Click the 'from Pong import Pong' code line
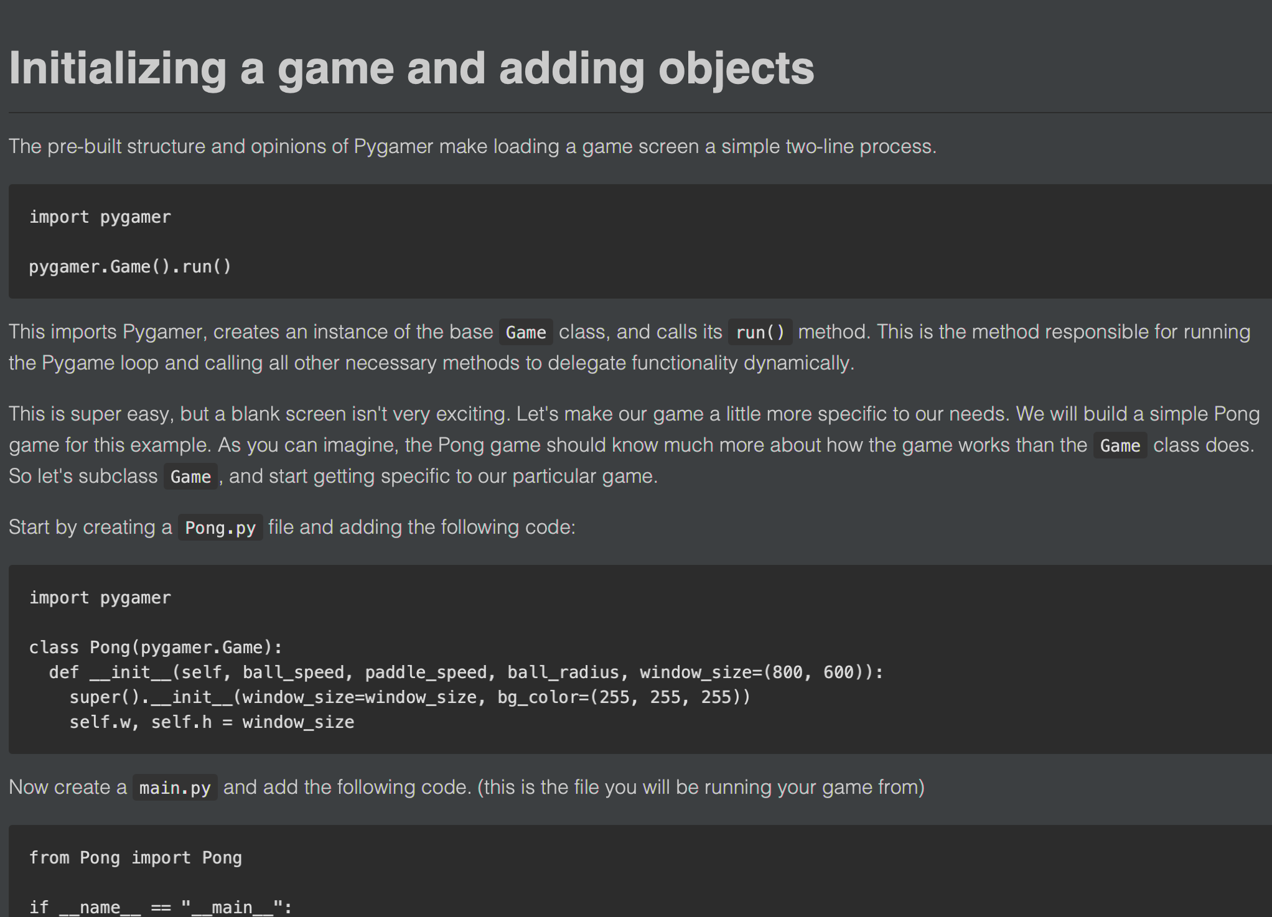This screenshot has width=1272, height=917. [136, 858]
